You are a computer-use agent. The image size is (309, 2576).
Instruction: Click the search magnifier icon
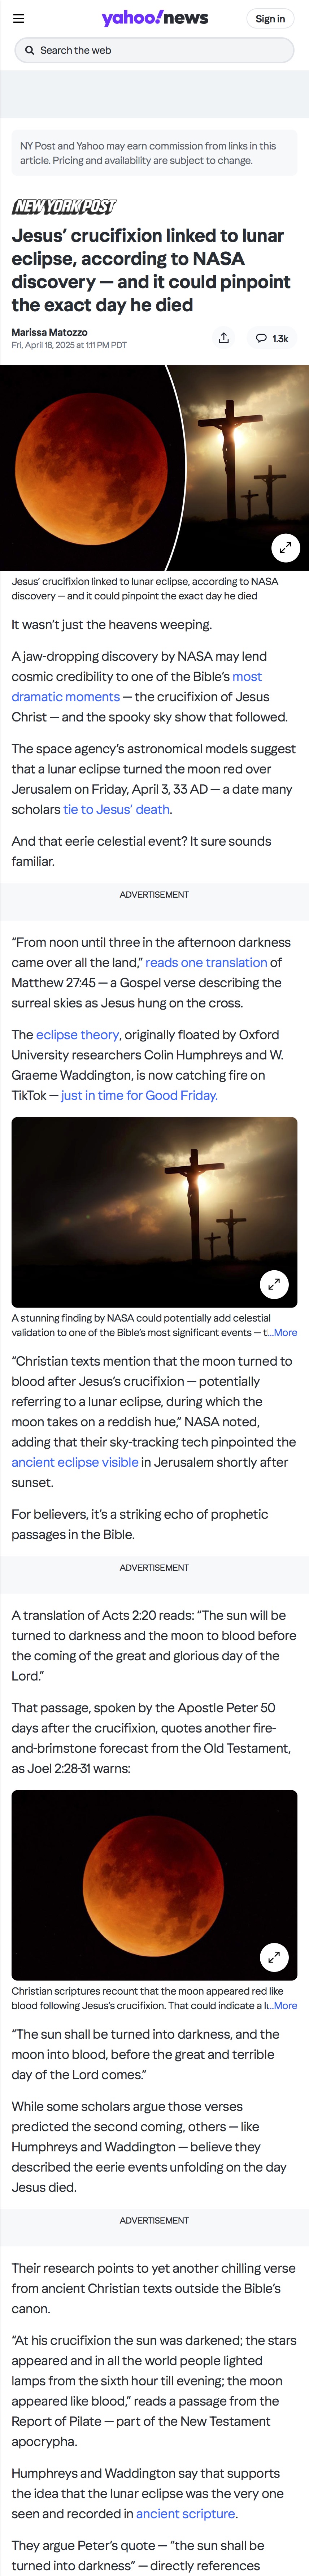30,50
